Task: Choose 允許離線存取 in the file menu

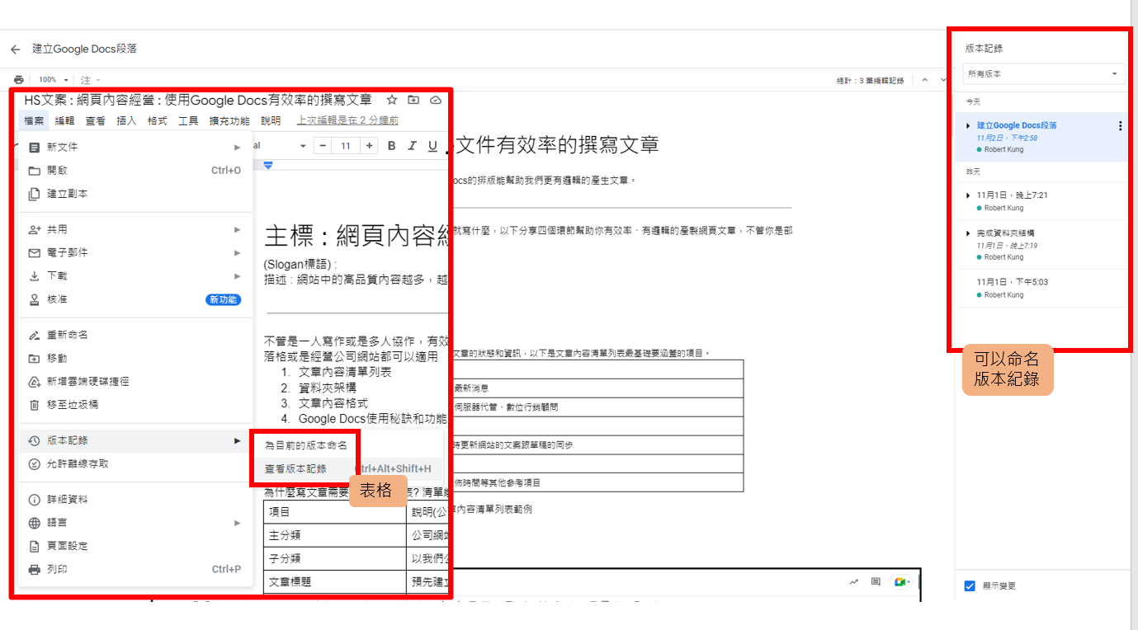Action: pyautogui.click(x=136, y=463)
